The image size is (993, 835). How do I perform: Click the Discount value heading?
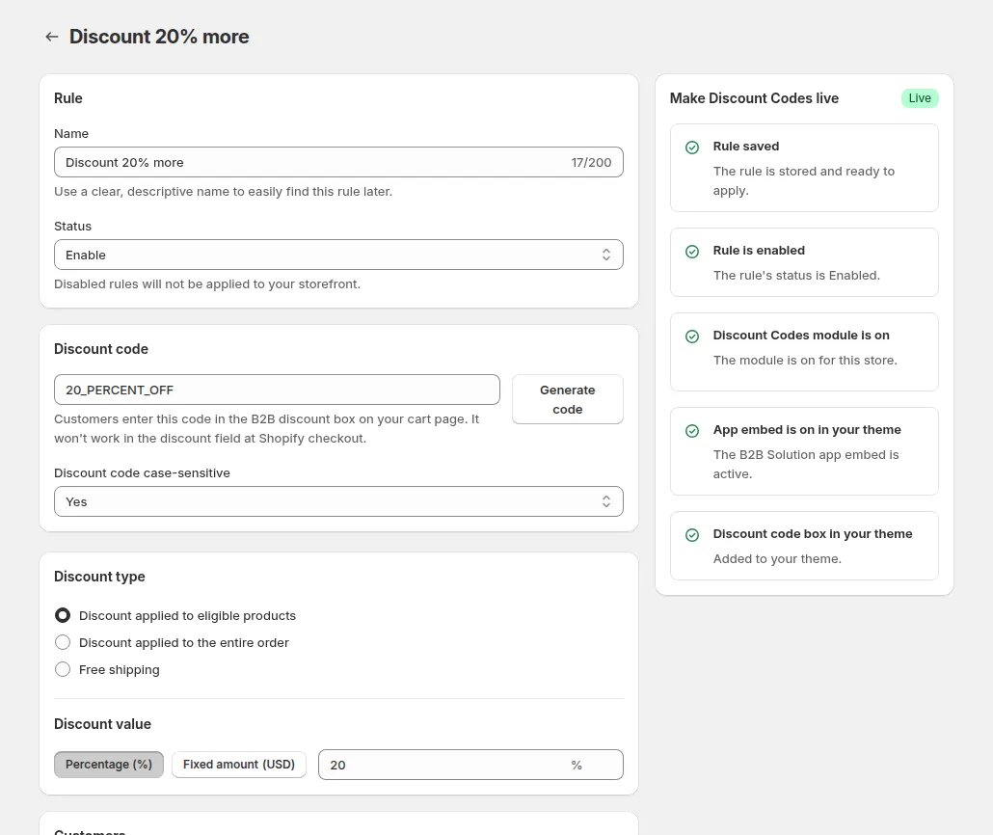click(102, 724)
